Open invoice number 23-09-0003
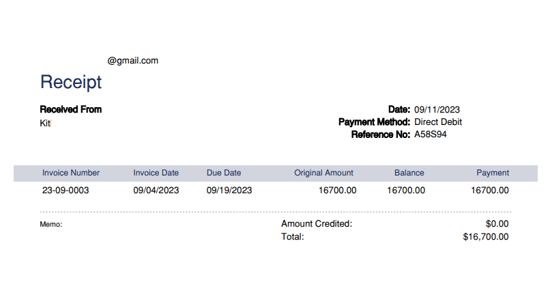Image resolution: width=550 pixels, height=295 pixels. coord(66,191)
